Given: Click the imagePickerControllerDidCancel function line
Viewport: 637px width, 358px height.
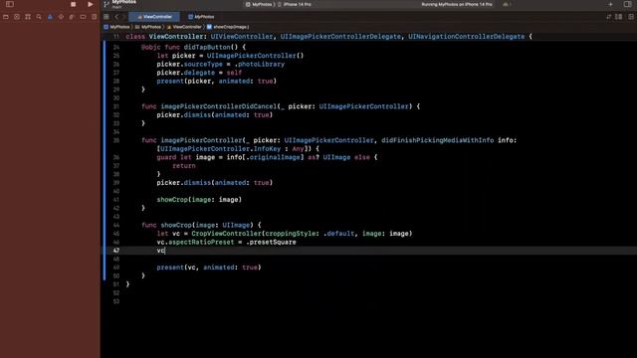Looking at the screenshot, I should 281,106.
